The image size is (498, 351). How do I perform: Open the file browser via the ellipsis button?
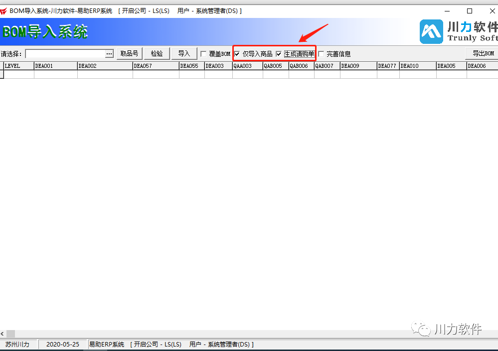(x=109, y=54)
